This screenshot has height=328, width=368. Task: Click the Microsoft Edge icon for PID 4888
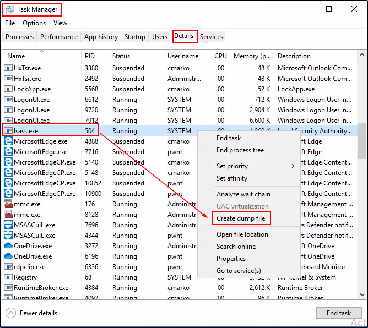(8, 141)
